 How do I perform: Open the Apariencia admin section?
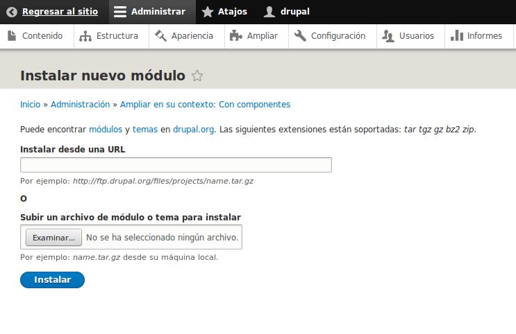click(192, 36)
